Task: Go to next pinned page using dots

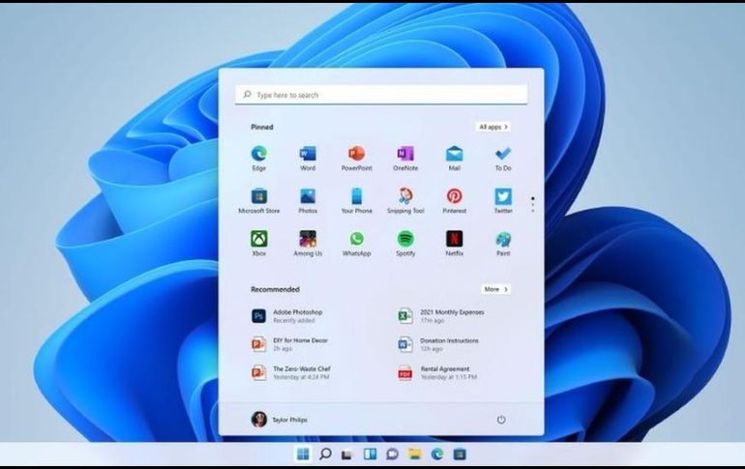Action: tap(532, 205)
